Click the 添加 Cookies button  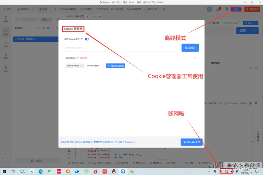tap(116, 66)
